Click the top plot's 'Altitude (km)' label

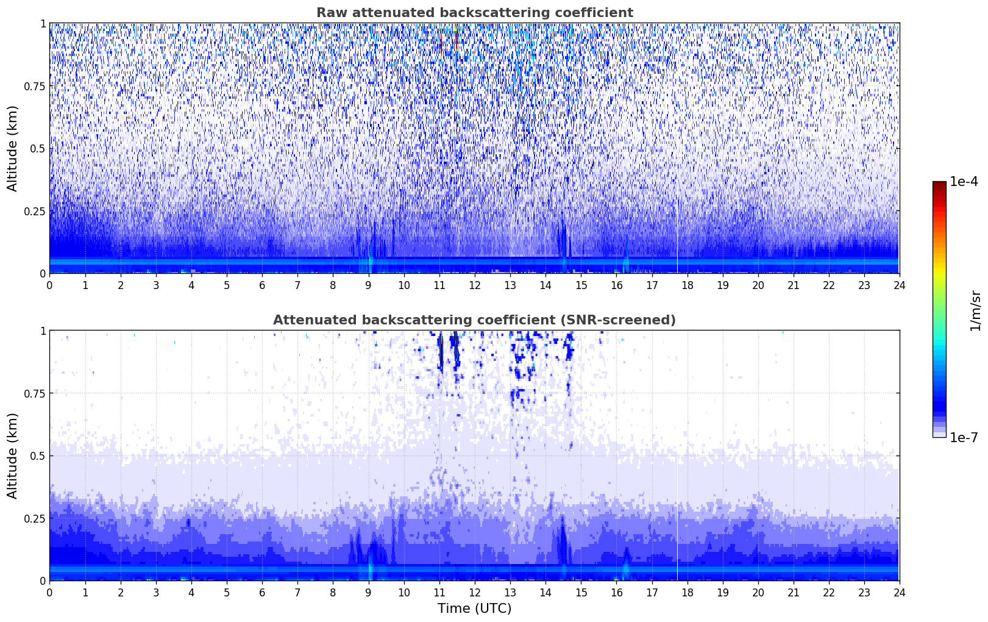pyautogui.click(x=13, y=148)
